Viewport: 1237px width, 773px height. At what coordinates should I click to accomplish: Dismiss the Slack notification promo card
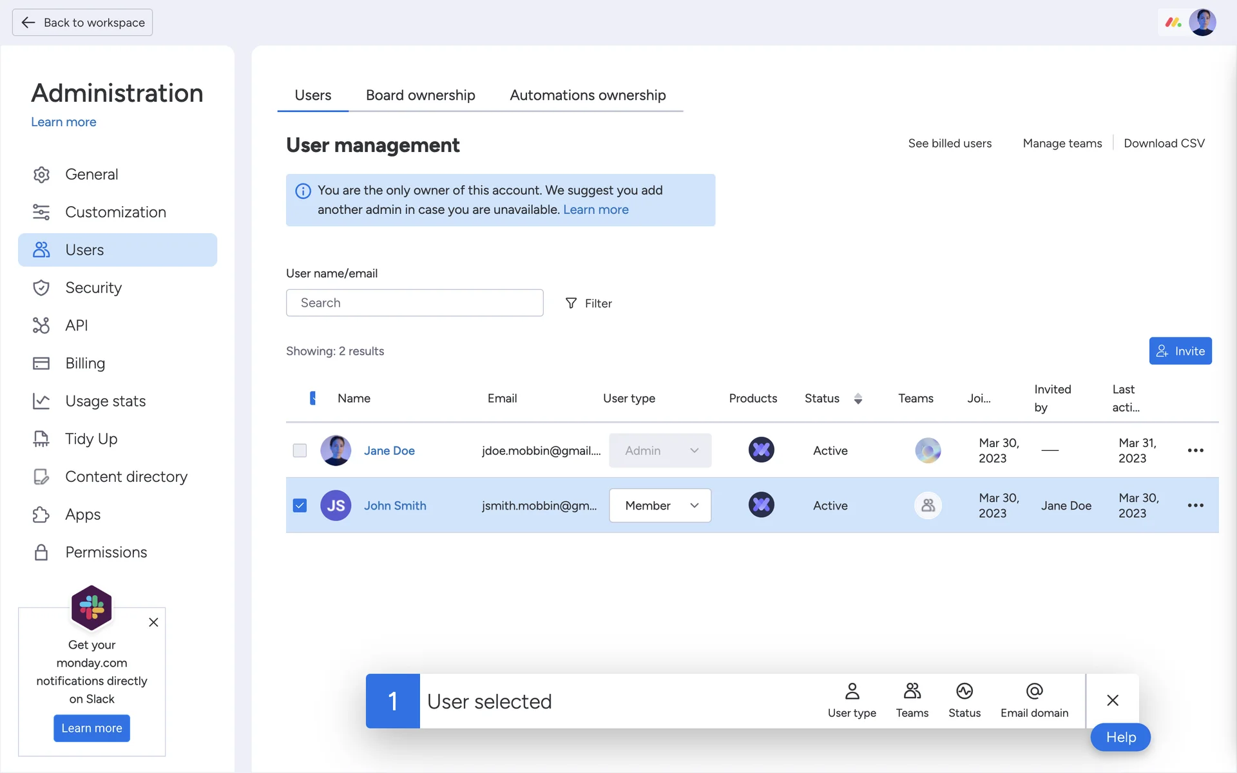pos(153,622)
